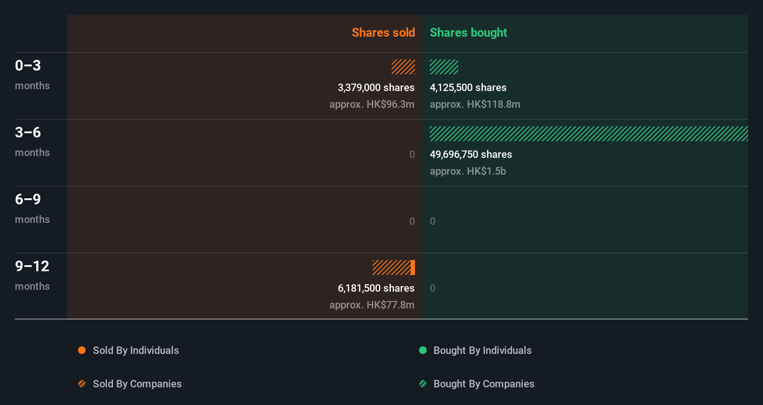Select the Sold By Individuals legend label
This screenshot has height=405, width=763.
(x=136, y=351)
